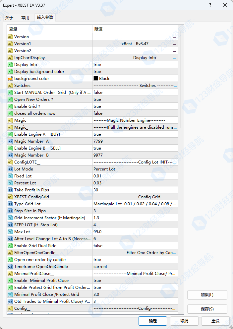The width and height of the screenshot is (233, 329).
Task: Click the string icon beside Switches
Action: (10, 85)
